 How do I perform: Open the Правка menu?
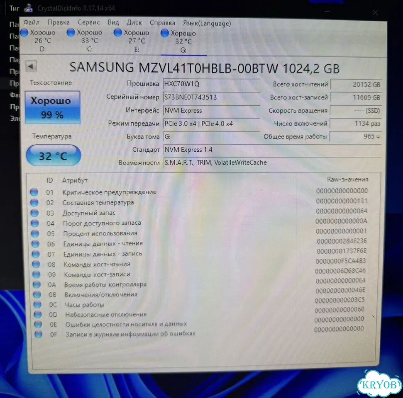(x=59, y=23)
